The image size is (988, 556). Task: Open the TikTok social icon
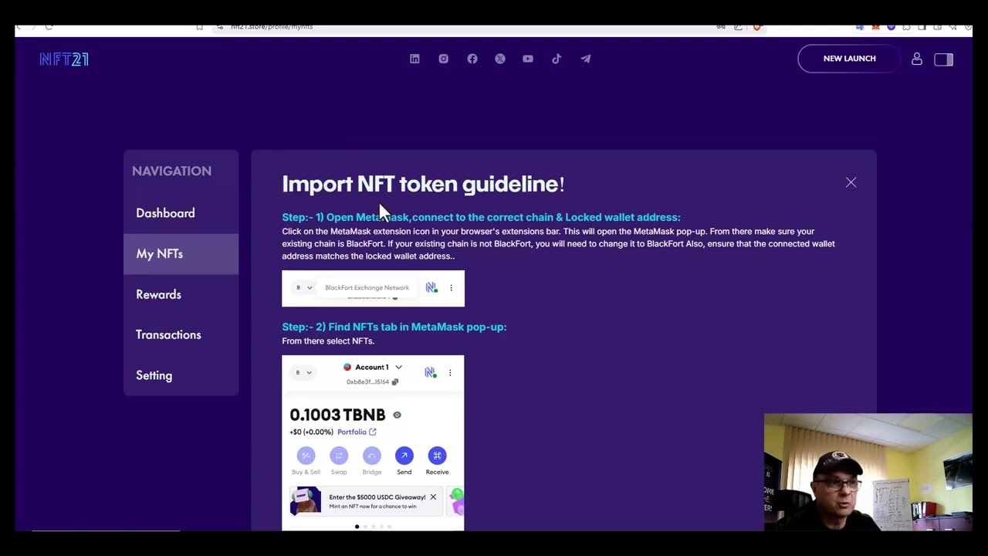(x=557, y=59)
